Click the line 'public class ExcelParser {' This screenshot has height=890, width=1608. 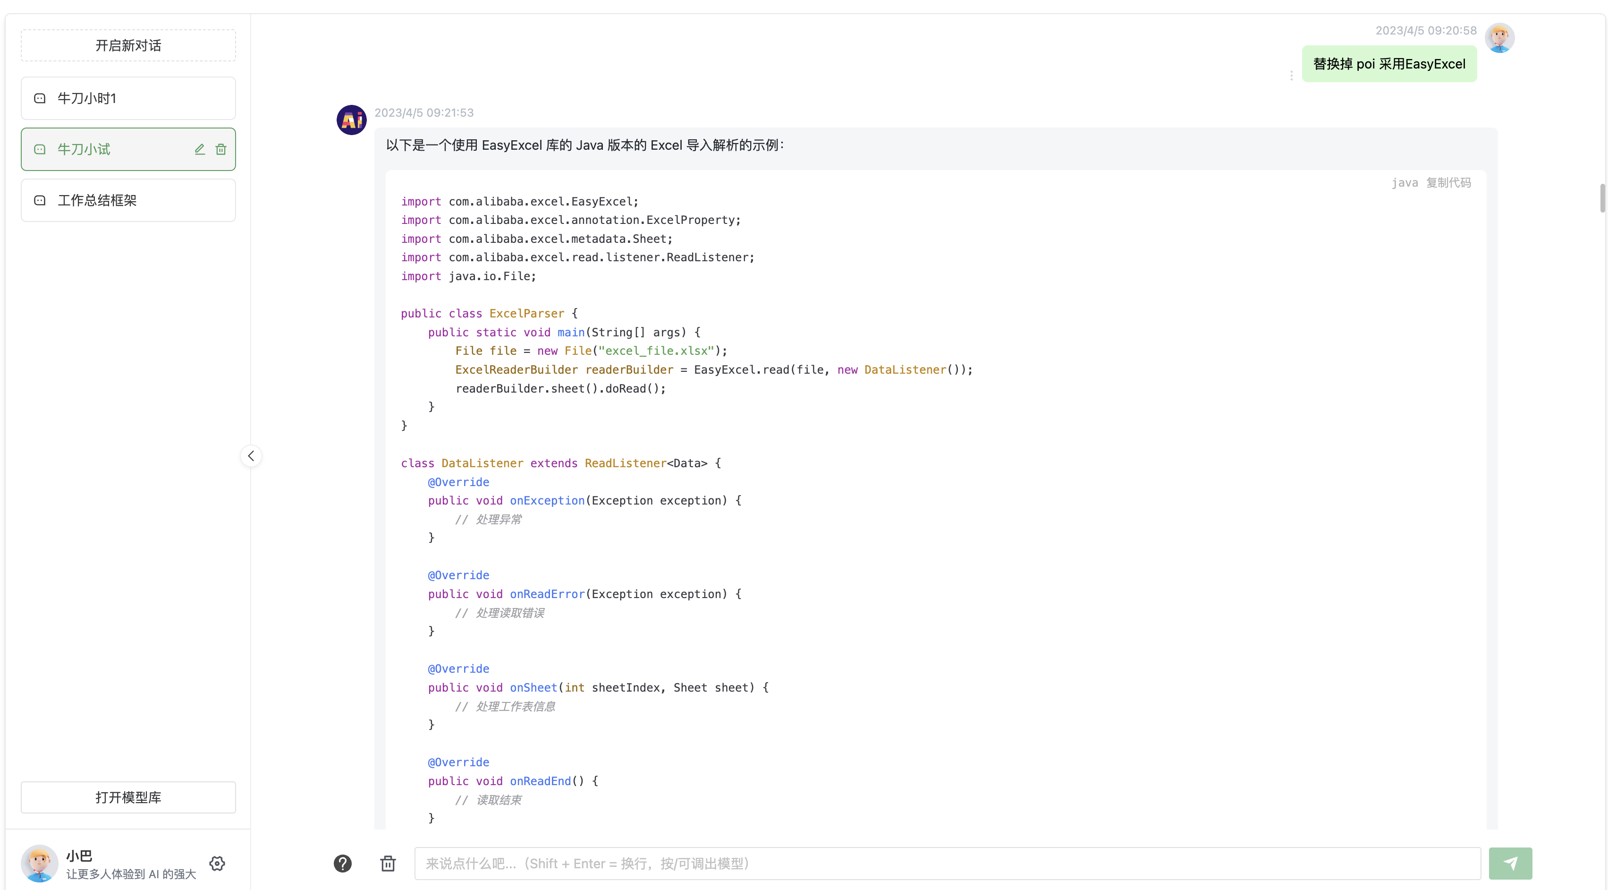click(489, 314)
